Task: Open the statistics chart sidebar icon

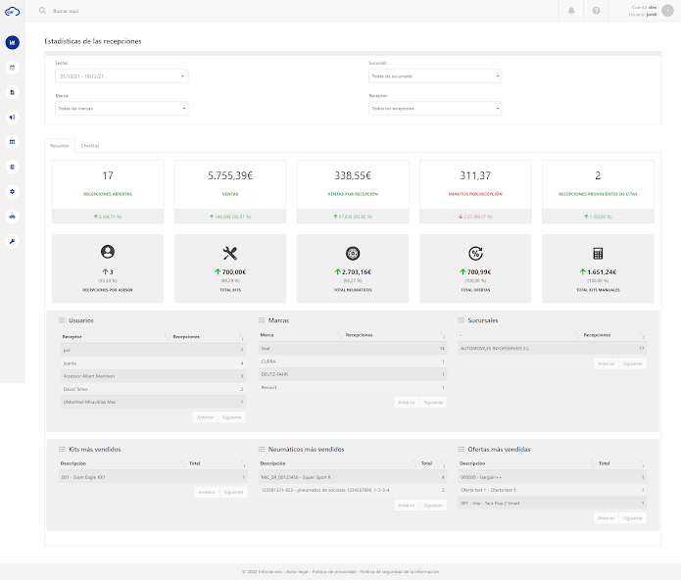Action: (13, 43)
